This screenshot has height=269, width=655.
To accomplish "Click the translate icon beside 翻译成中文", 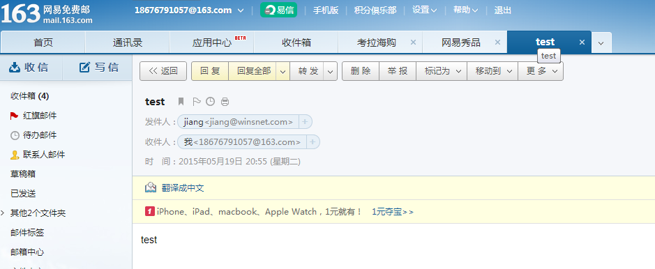I will coord(151,187).
